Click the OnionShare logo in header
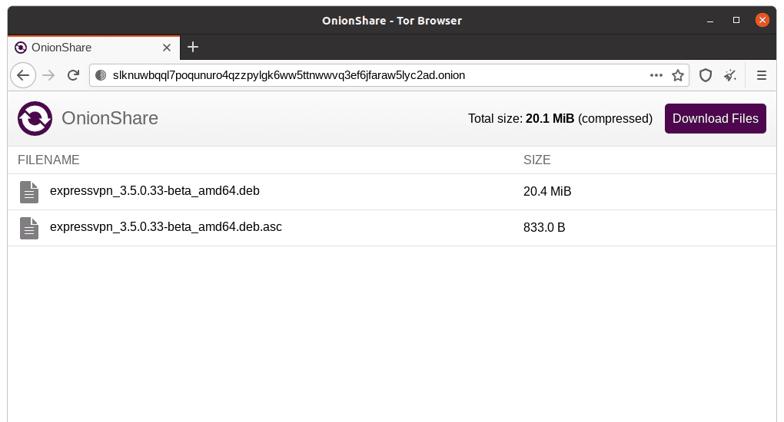Screen dimensions: 784x422 click(x=35, y=118)
